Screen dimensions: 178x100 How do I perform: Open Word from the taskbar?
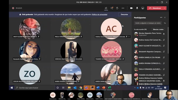(98, 88)
